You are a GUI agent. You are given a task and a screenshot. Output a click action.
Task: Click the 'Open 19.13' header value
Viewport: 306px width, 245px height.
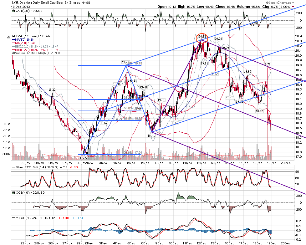(166, 7)
